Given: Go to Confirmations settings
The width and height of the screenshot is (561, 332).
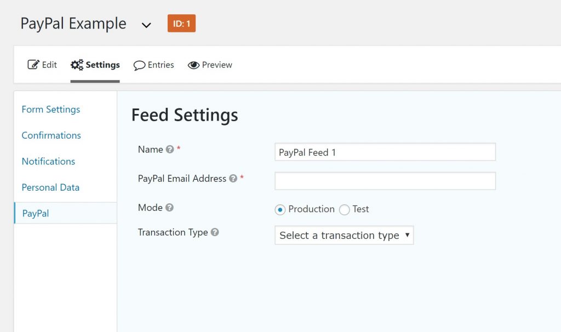Looking at the screenshot, I should [51, 135].
